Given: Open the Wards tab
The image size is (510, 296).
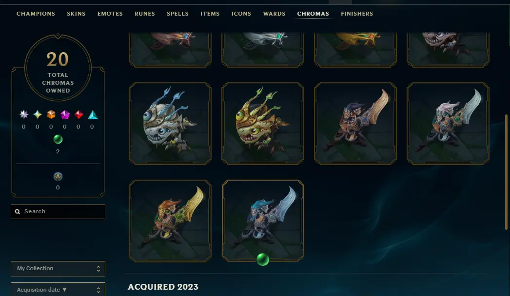Looking at the screenshot, I should pyautogui.click(x=274, y=14).
